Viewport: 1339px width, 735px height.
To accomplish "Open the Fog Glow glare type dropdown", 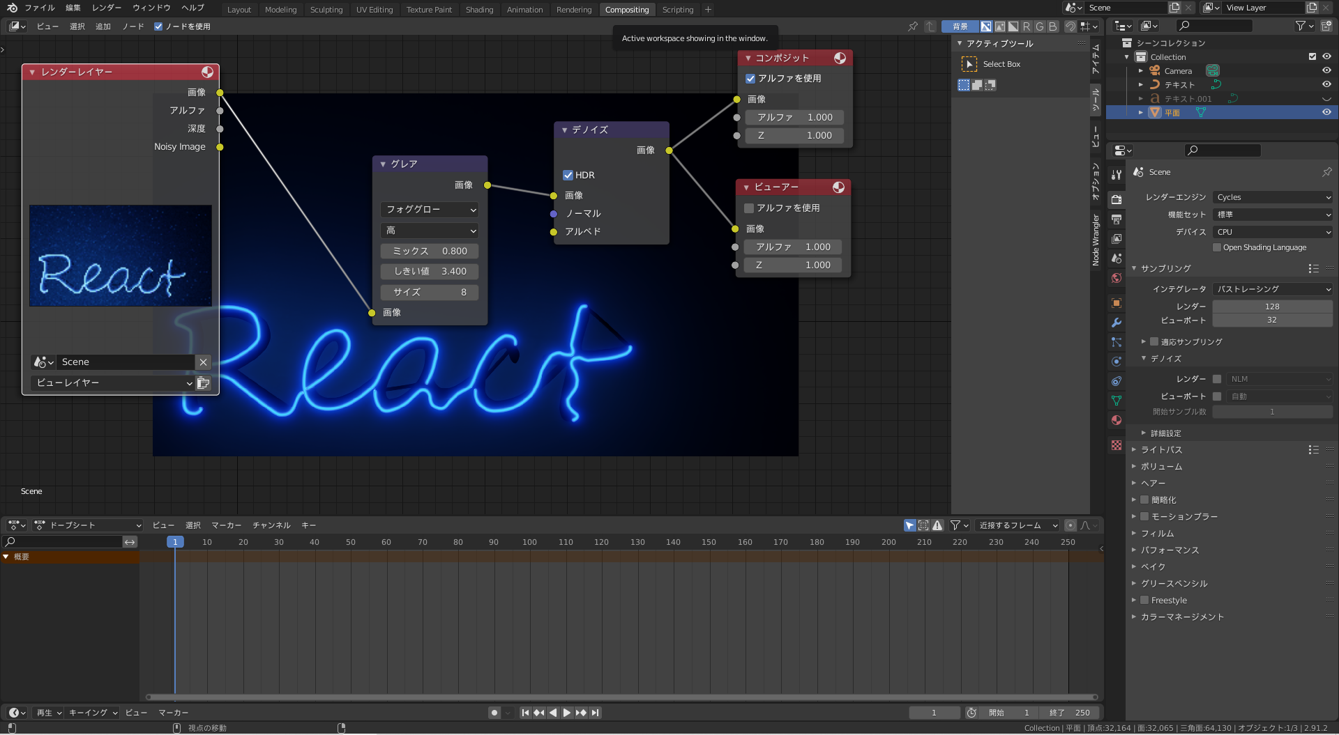I will pyautogui.click(x=430, y=210).
